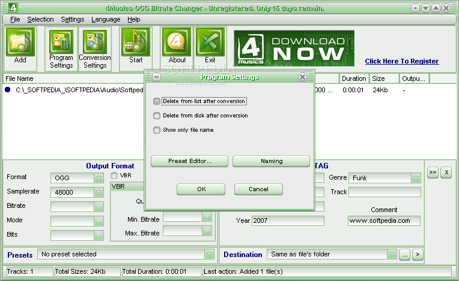Click the Size column header
459x281 pixels.
click(385, 78)
